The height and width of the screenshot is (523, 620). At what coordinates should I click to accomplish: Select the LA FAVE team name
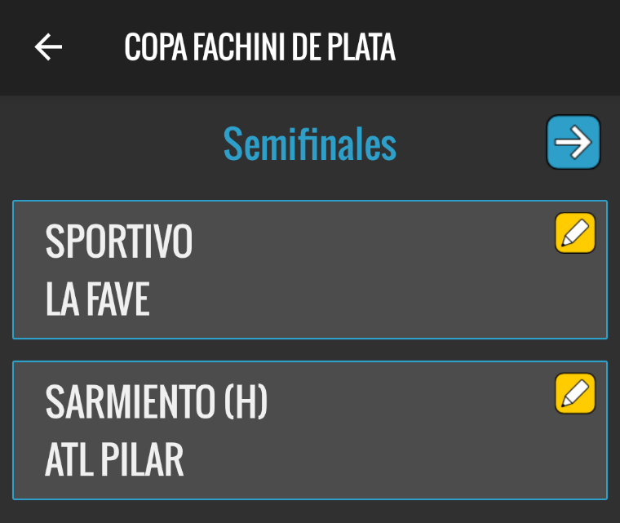click(x=98, y=300)
